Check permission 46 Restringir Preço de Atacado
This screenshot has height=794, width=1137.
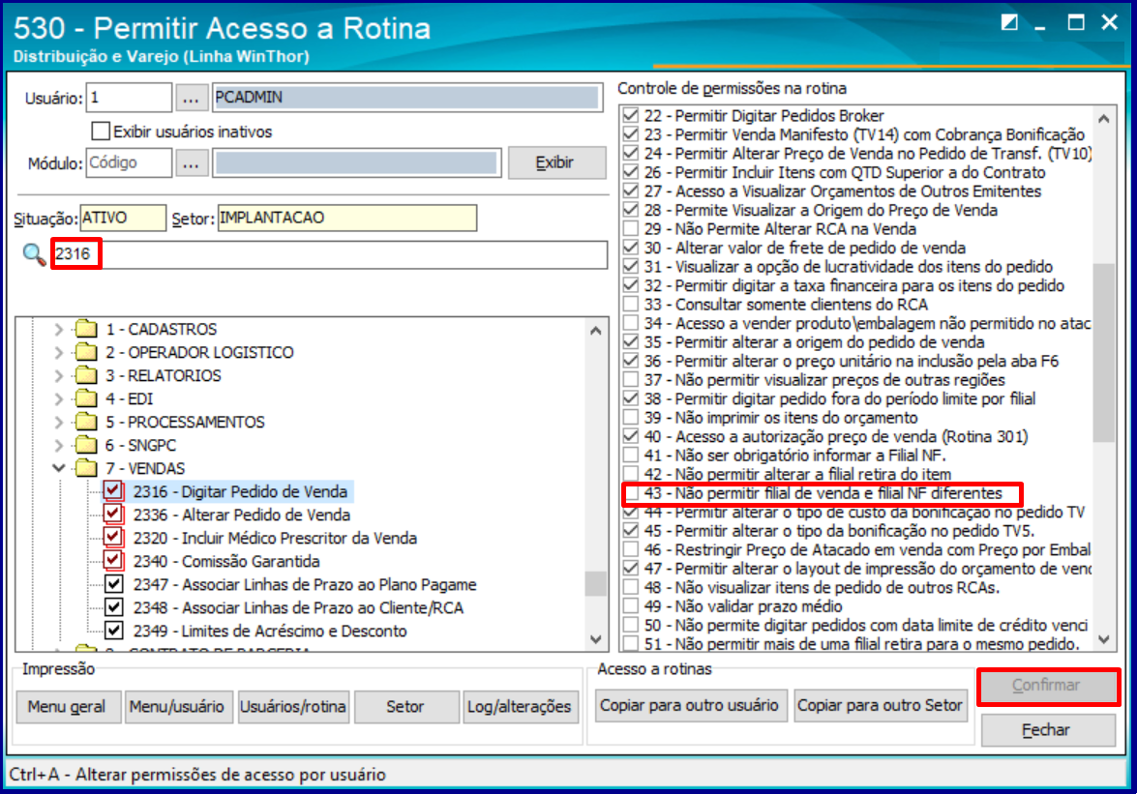(x=632, y=550)
